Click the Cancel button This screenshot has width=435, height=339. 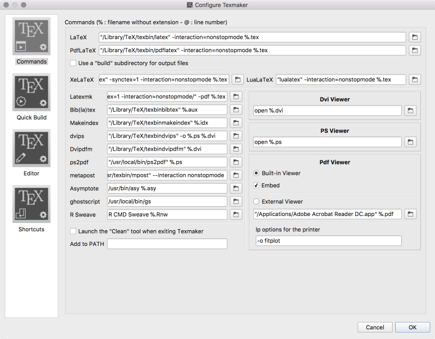375,328
